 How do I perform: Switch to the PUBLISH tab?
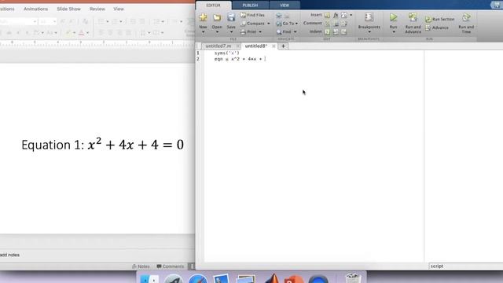pyautogui.click(x=250, y=6)
